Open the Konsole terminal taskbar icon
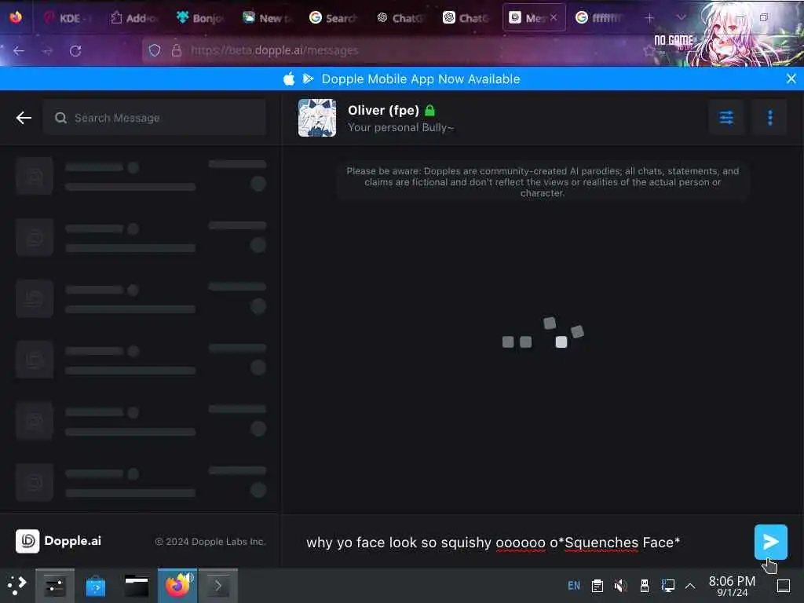This screenshot has height=603, width=804. pos(218,586)
